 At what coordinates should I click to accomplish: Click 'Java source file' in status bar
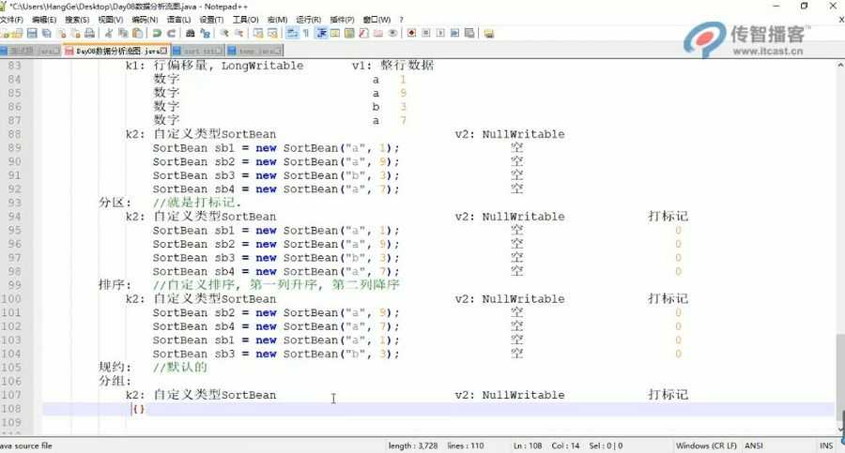click(x=25, y=445)
